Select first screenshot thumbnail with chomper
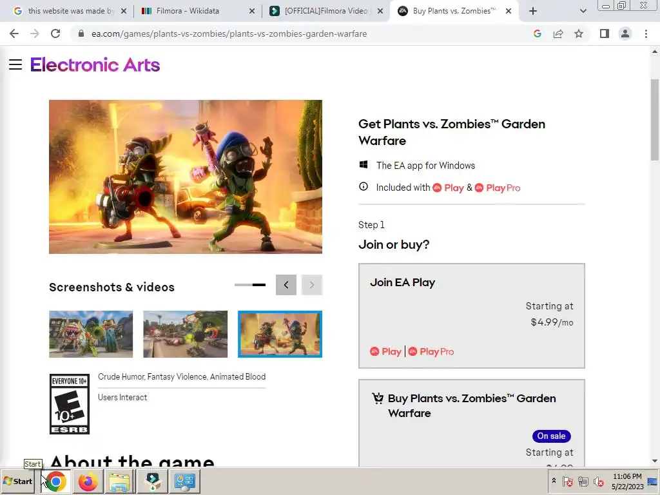 [91, 335]
